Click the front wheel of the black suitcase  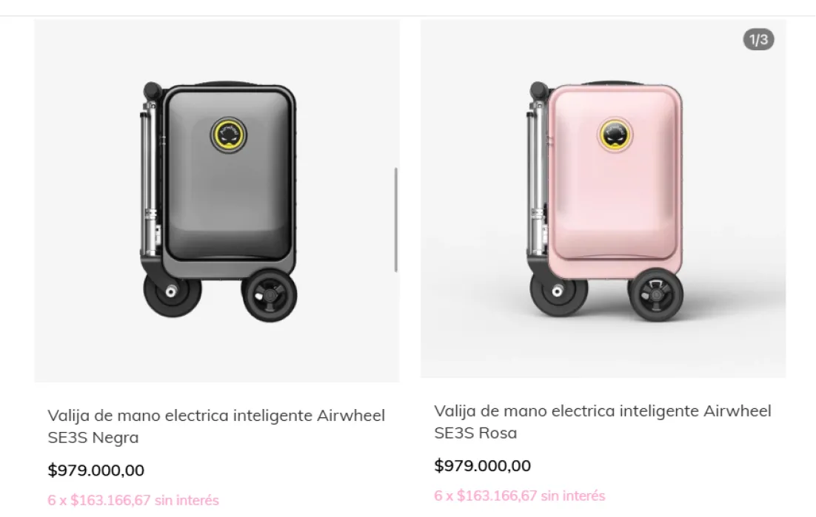point(173,294)
